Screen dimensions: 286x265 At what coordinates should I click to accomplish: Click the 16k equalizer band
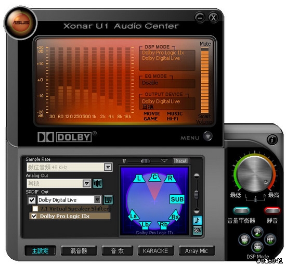128,80
